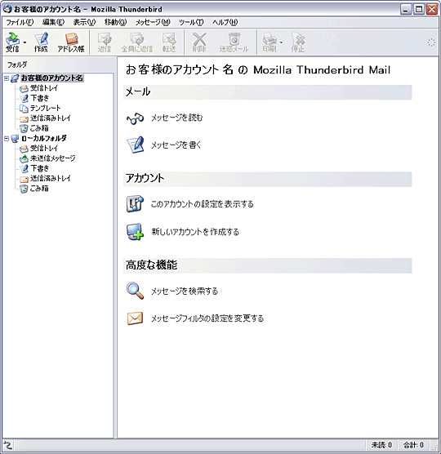Select the 未送信メッセージ folder

(53, 158)
